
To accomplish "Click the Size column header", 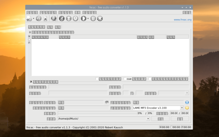I will coord(177,37).
